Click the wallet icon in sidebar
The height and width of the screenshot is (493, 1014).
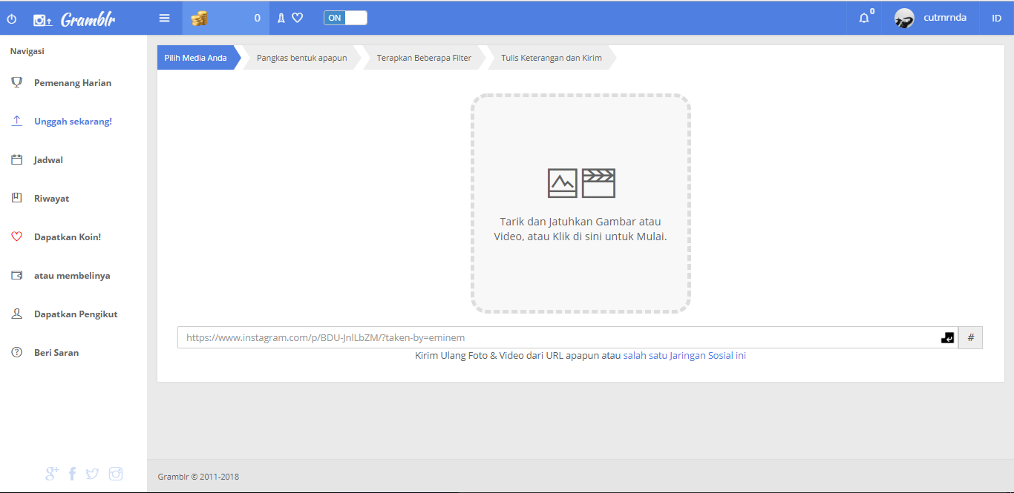click(17, 275)
